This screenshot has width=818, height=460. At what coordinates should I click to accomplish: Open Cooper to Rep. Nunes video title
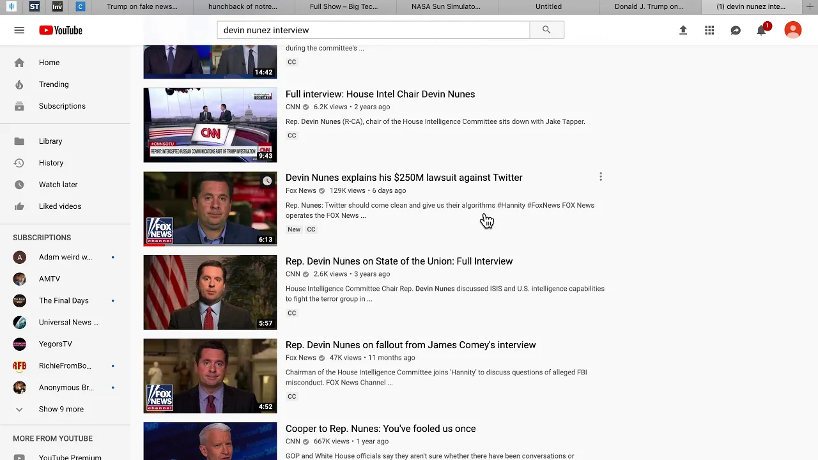click(381, 429)
